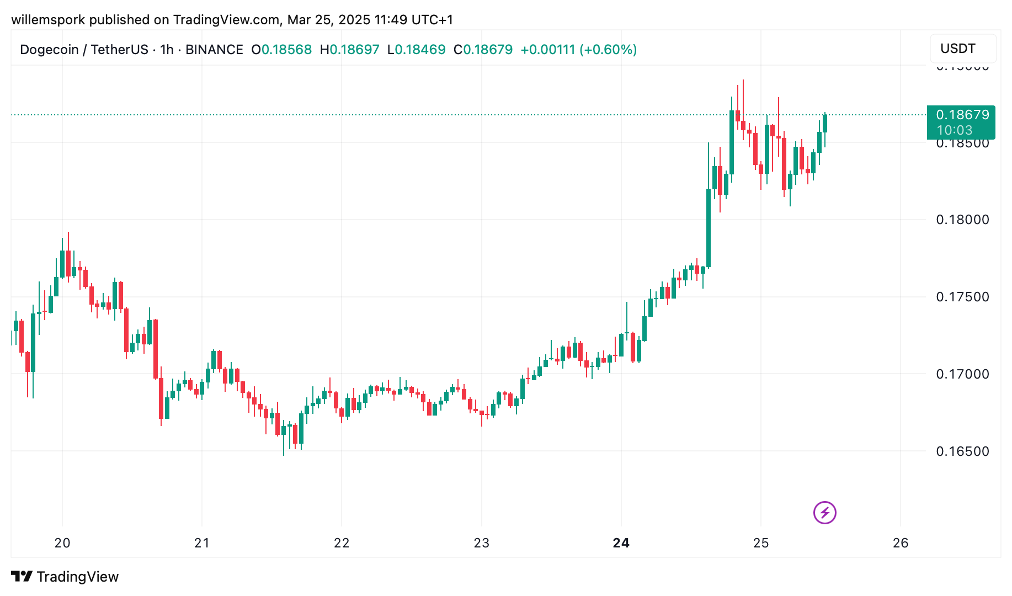
Task: Click the +0.00111 (+0.60%) change text
Action: [x=578, y=50]
